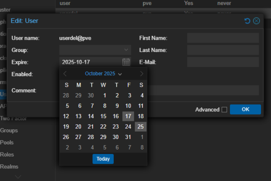Open the Group dropdown
Screen dimensions: 271x181
click(126, 50)
